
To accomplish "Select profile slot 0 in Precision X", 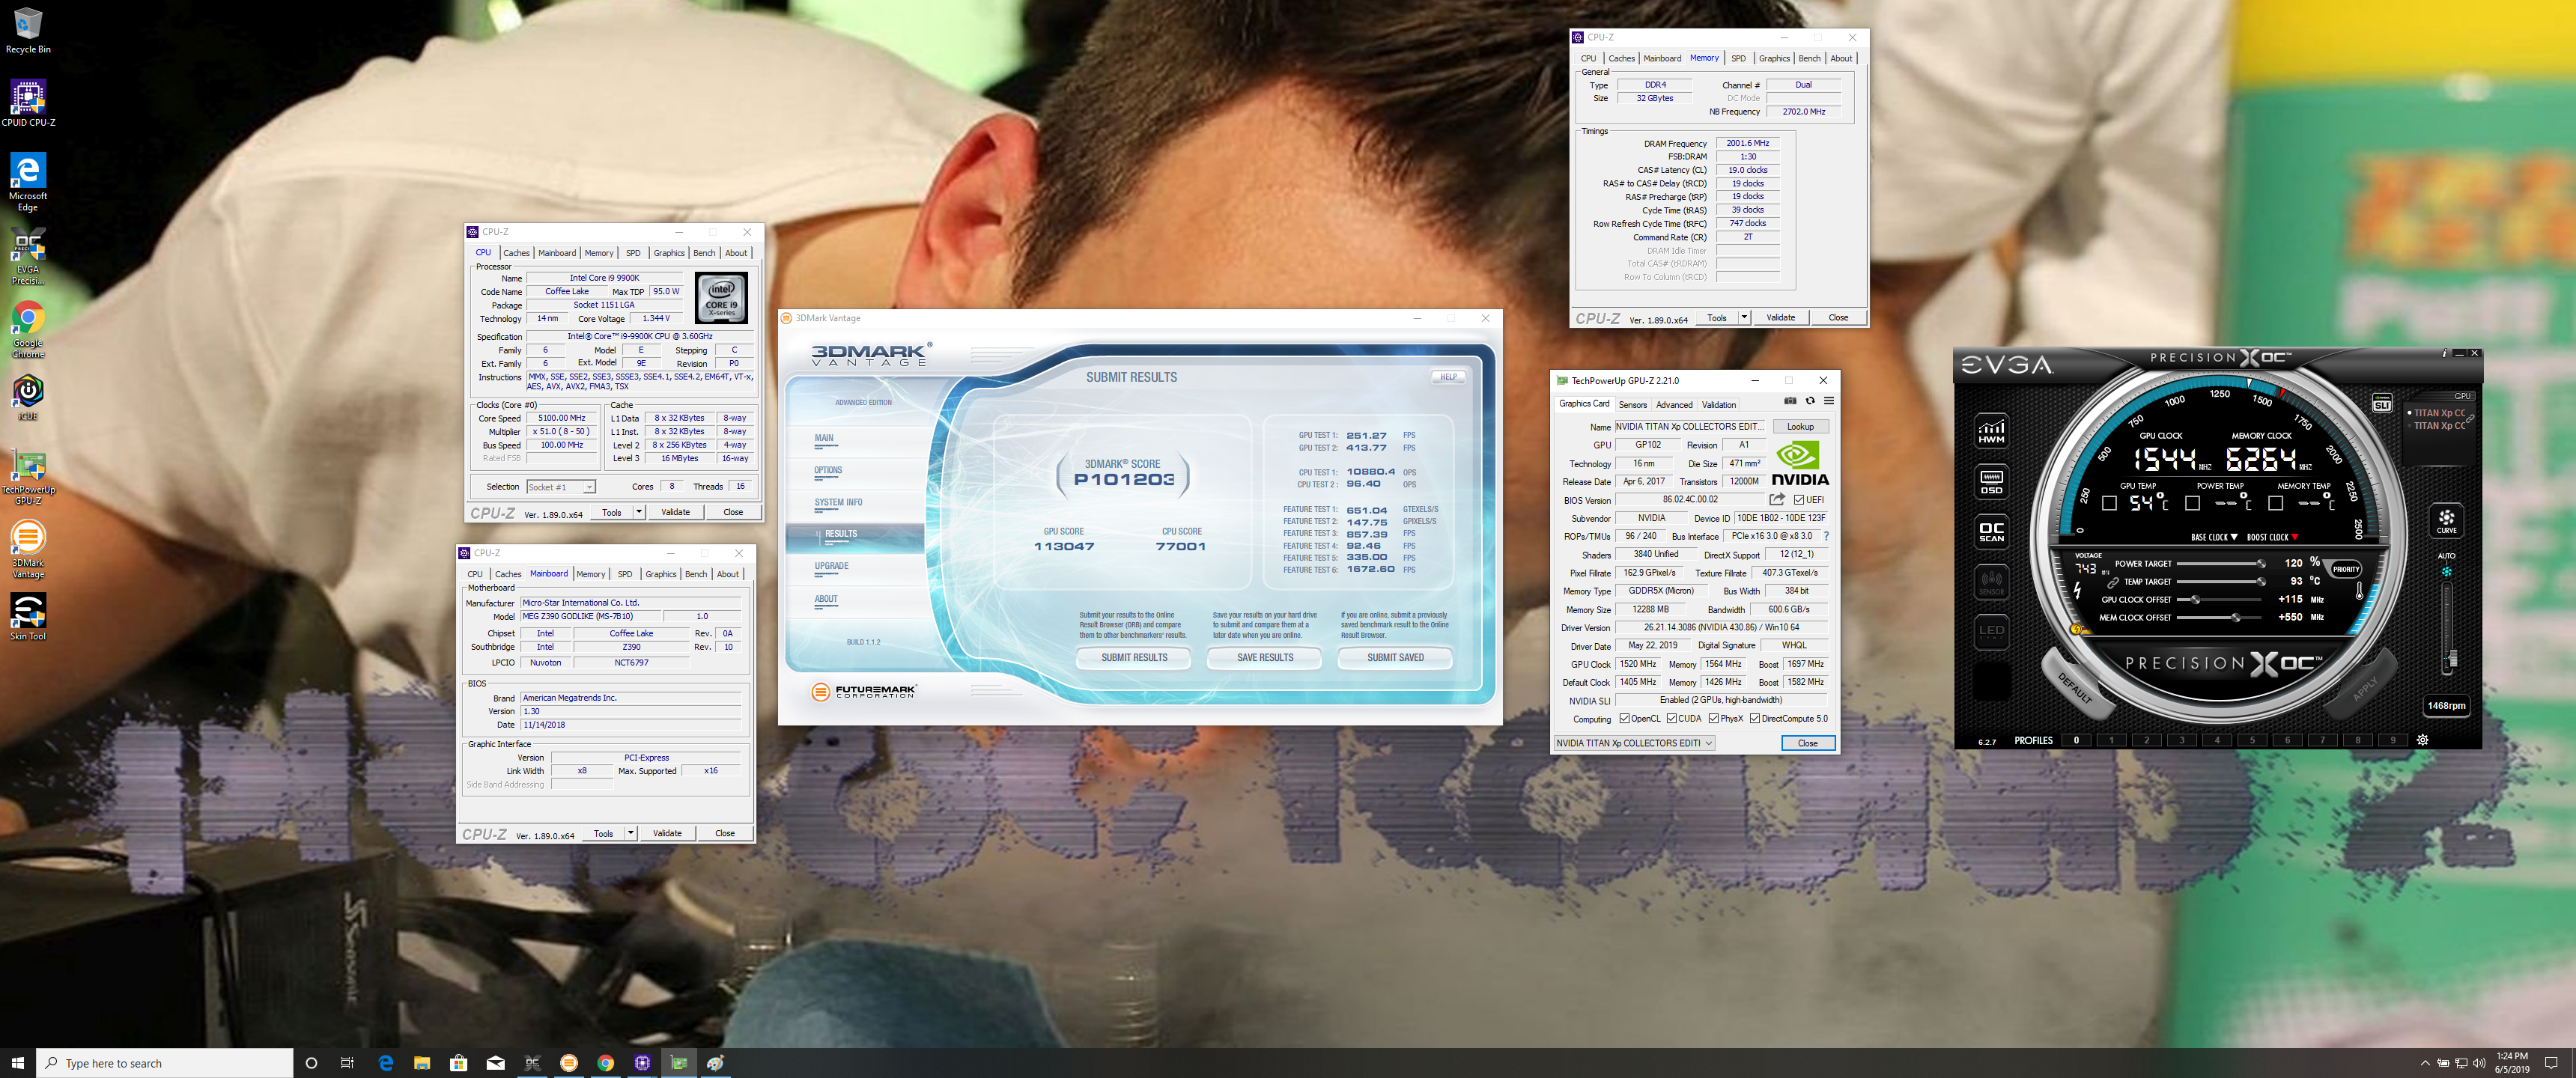I will [x=2076, y=740].
